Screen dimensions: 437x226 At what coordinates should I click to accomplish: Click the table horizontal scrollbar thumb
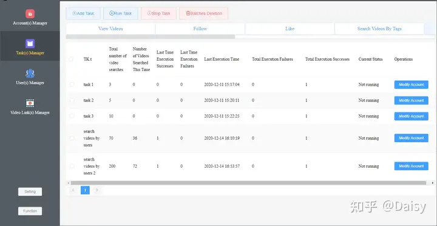pyautogui.click(x=248, y=183)
